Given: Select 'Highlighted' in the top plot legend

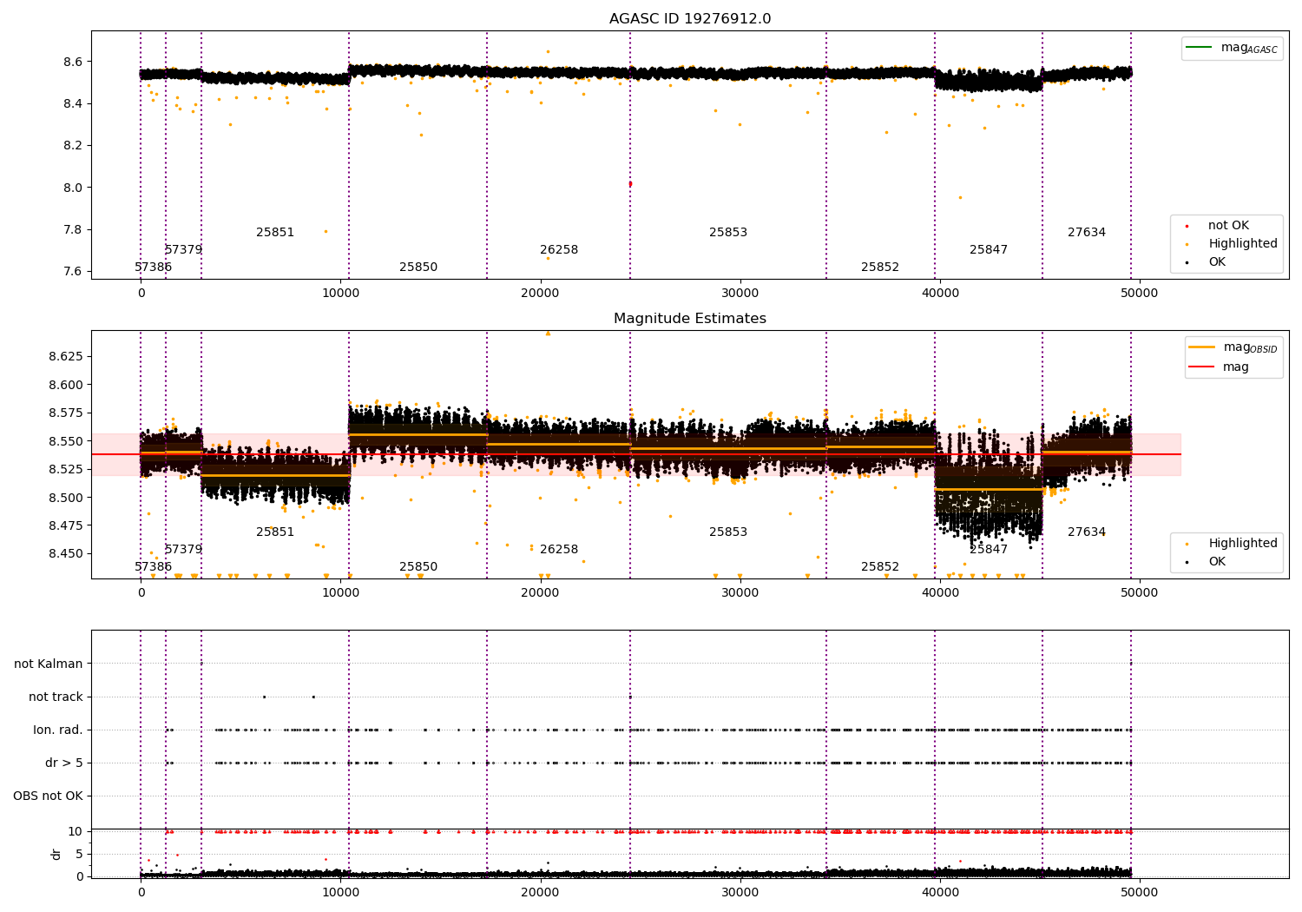Looking at the screenshot, I should pyautogui.click(x=1243, y=244).
